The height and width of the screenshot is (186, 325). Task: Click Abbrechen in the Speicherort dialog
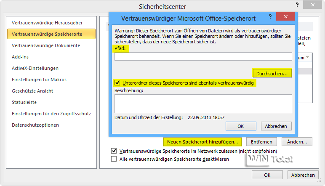[276, 126]
